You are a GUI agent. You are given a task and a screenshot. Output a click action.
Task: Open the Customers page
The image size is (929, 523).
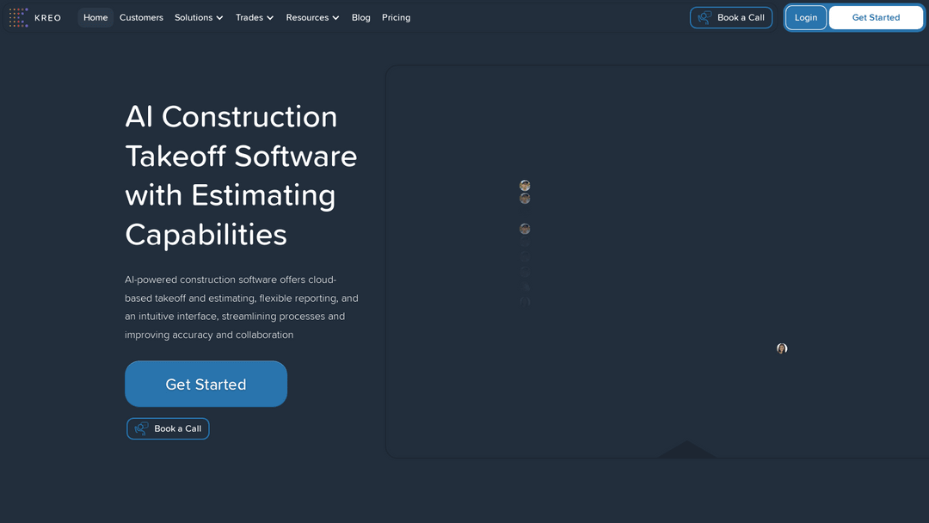point(141,18)
